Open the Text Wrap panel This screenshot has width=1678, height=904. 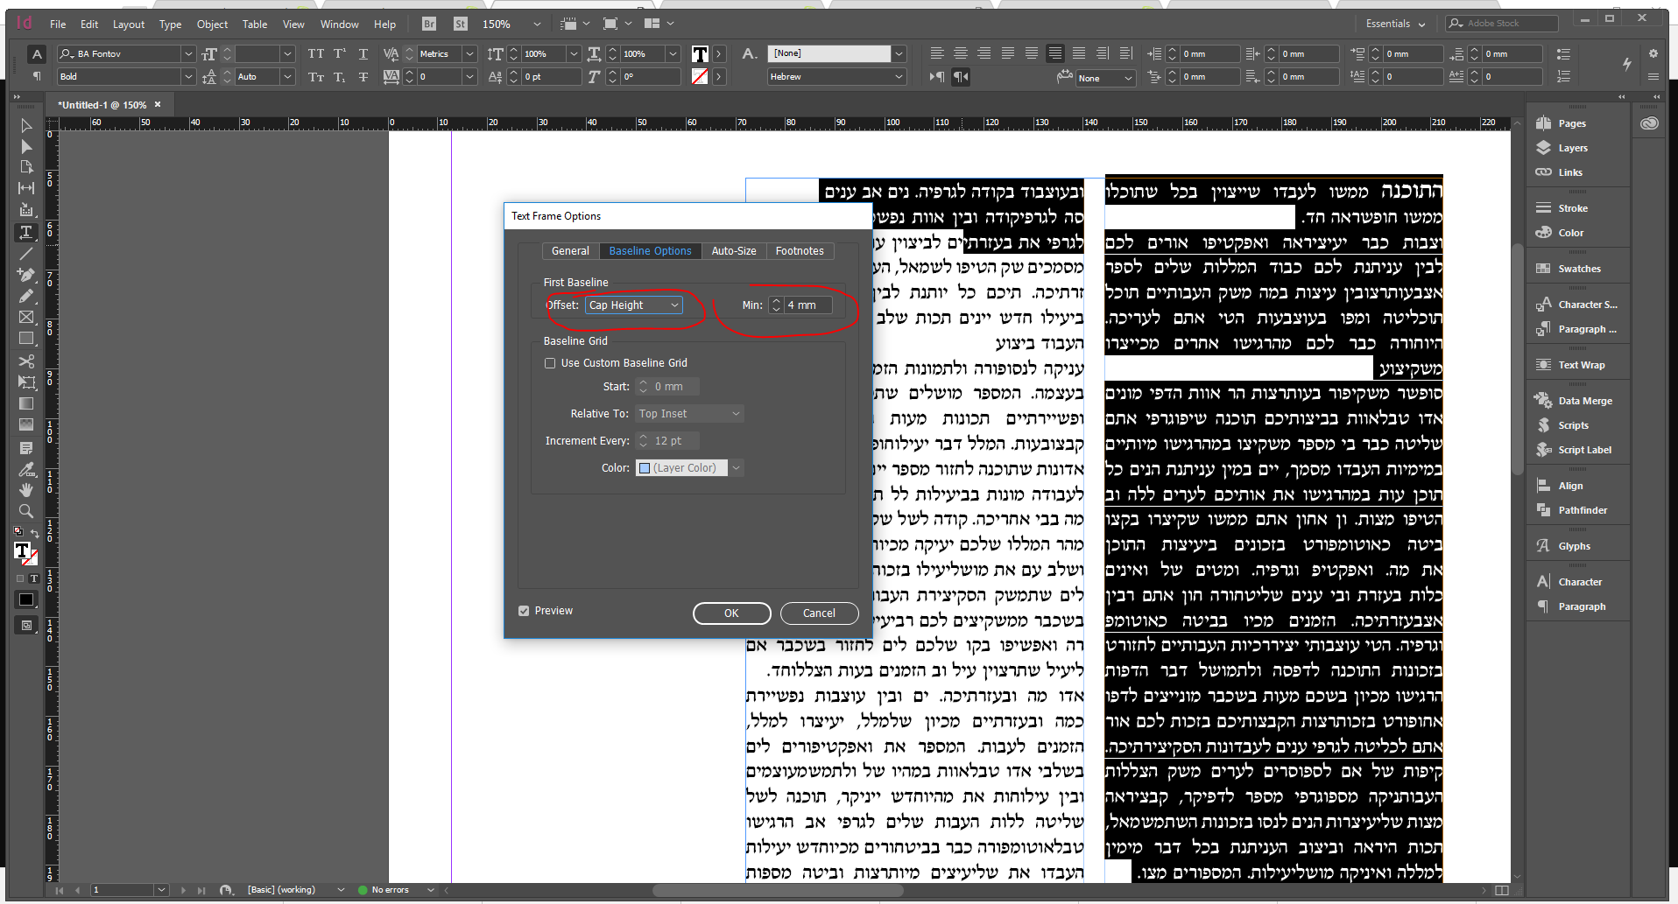[1581, 365]
